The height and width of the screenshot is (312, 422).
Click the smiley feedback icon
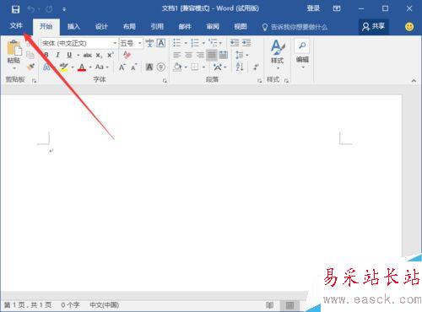click(x=409, y=27)
